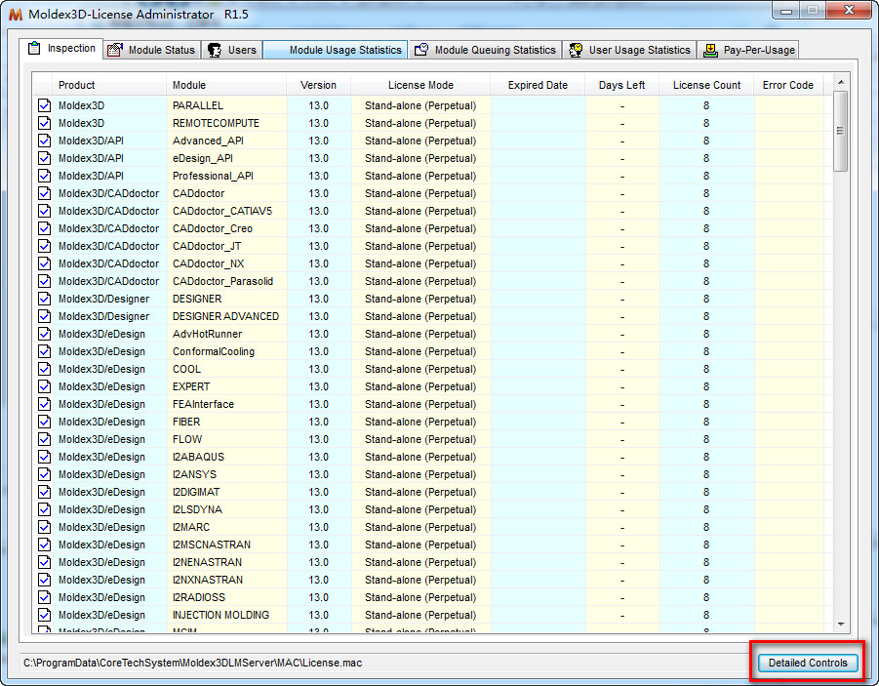The height and width of the screenshot is (686, 879).
Task: Open the User Usage Statistics tab
Action: (629, 50)
